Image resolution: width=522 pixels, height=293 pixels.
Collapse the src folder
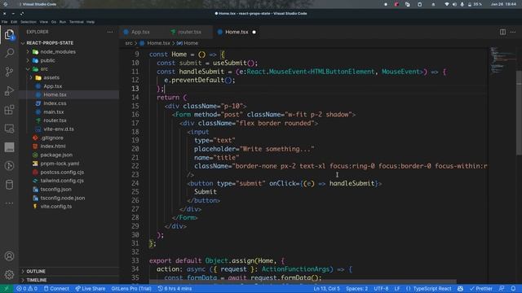(69, 69)
